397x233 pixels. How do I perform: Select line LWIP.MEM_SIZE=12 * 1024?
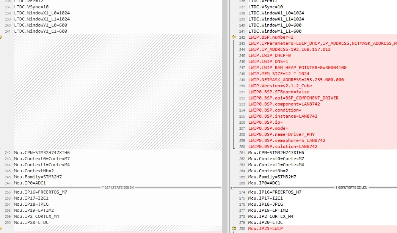point(279,74)
